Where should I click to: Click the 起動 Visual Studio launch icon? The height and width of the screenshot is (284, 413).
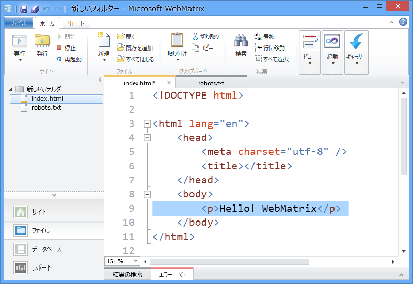pyautogui.click(x=332, y=41)
